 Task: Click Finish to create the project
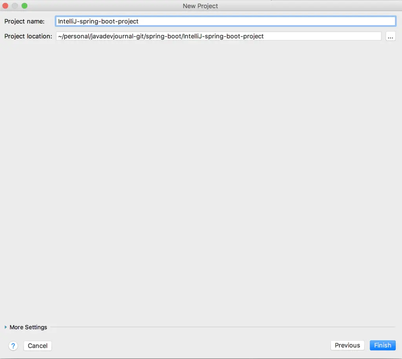click(382, 345)
